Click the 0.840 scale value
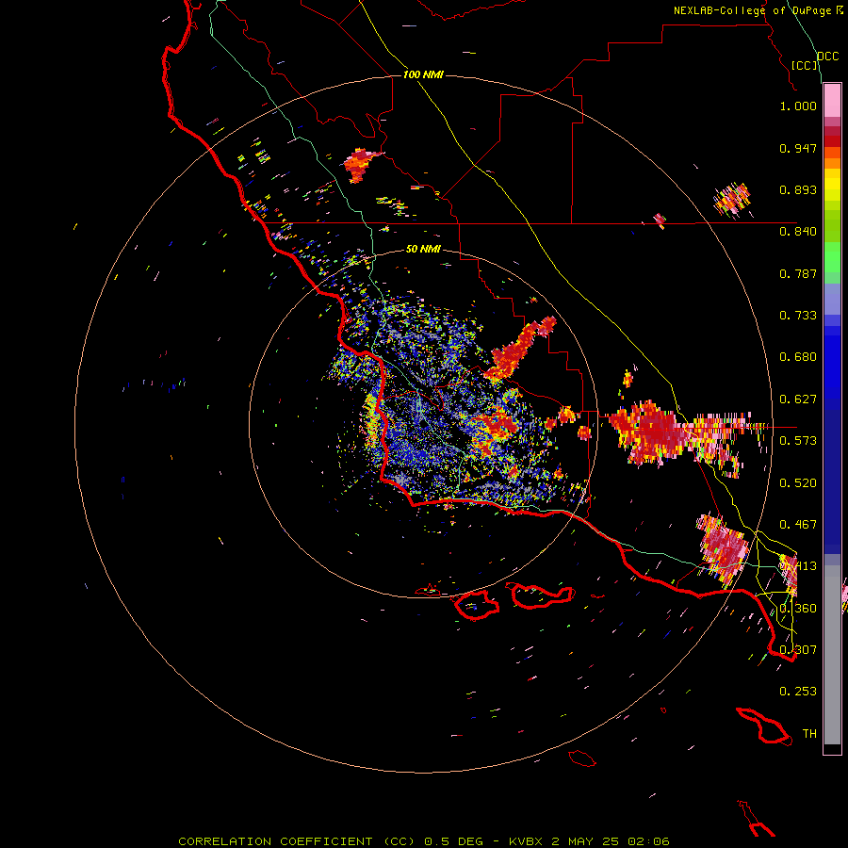Screen dimensions: 848x848 [x=798, y=232]
